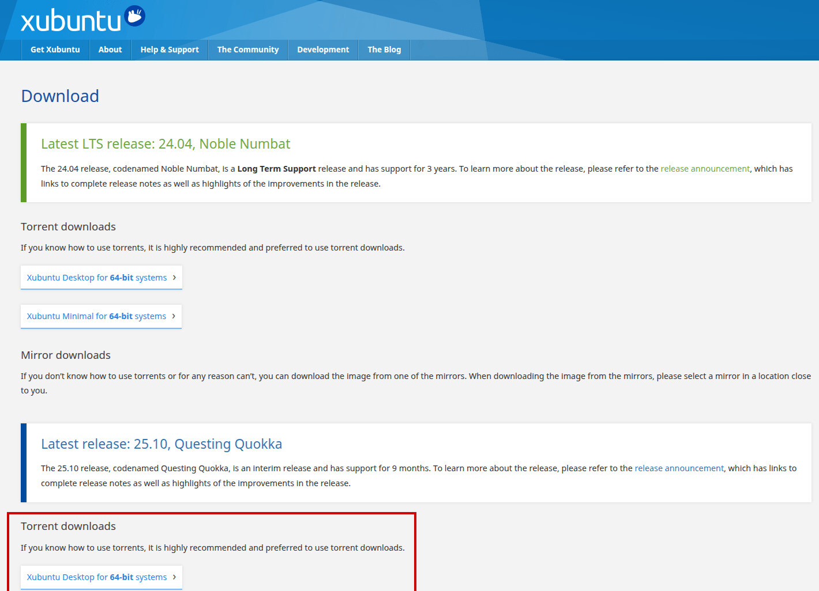Click the Download page heading
Screen dimensions: 819x591
point(60,96)
